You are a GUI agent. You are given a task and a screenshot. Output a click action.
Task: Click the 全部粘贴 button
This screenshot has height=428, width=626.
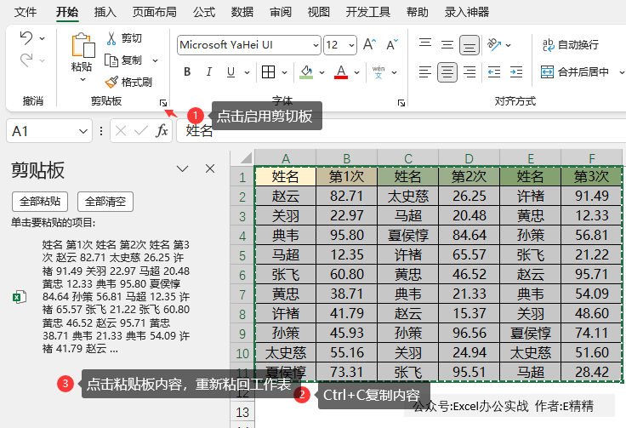tap(40, 201)
